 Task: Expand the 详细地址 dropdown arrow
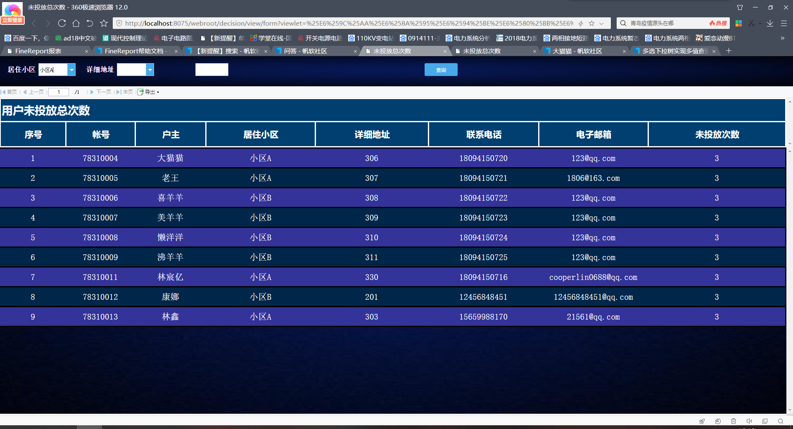tap(150, 70)
